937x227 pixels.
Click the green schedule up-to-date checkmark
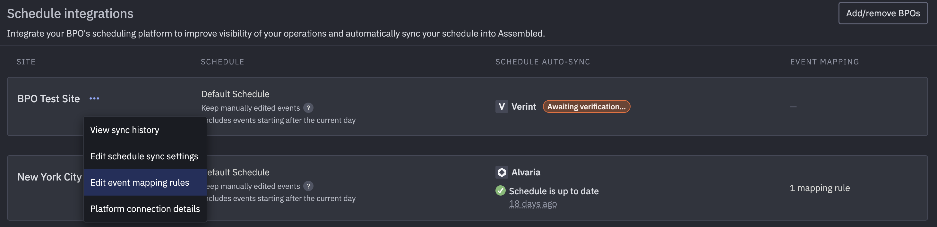click(501, 191)
